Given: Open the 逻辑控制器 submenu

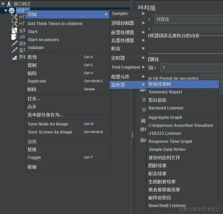Looking at the screenshot, I should (128, 23).
